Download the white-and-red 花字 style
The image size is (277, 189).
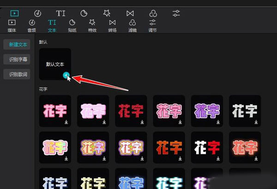[218, 159]
